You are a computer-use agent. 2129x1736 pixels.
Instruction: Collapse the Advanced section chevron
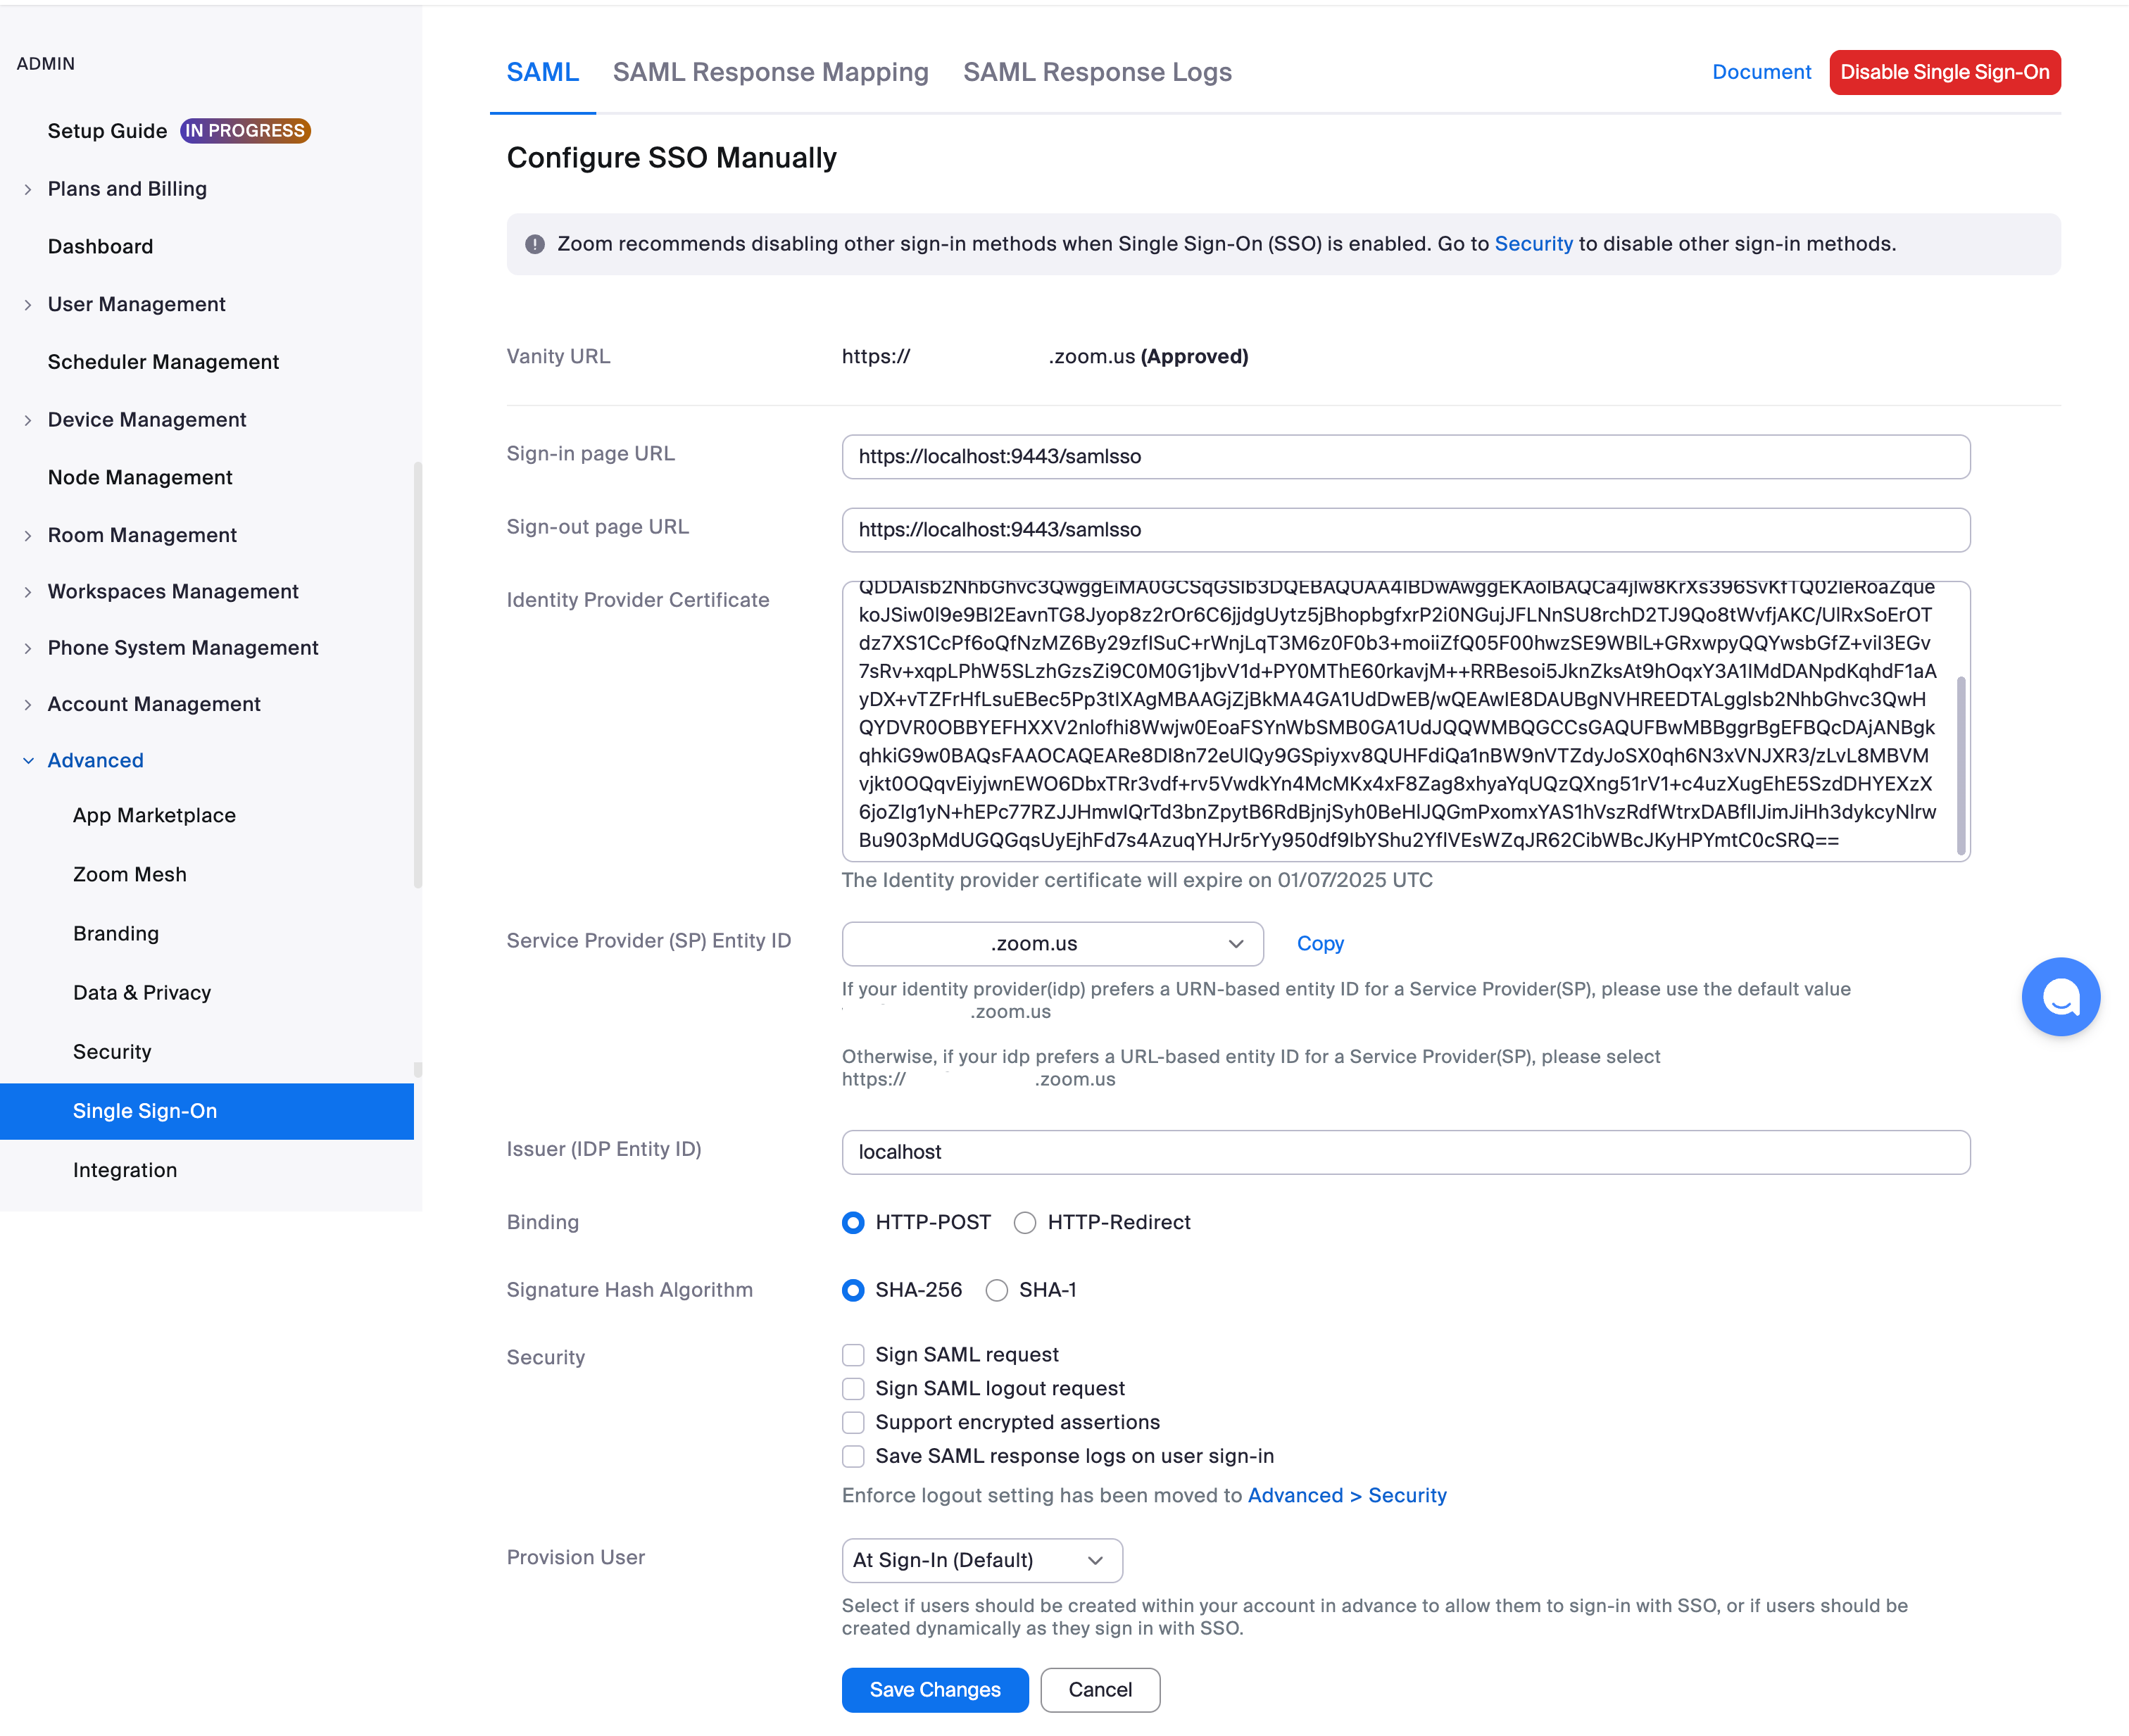[x=28, y=761]
